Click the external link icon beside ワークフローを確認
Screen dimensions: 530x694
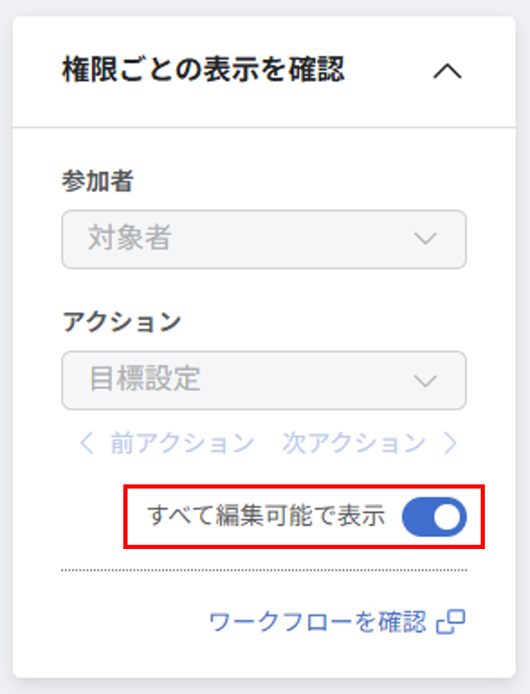(451, 622)
